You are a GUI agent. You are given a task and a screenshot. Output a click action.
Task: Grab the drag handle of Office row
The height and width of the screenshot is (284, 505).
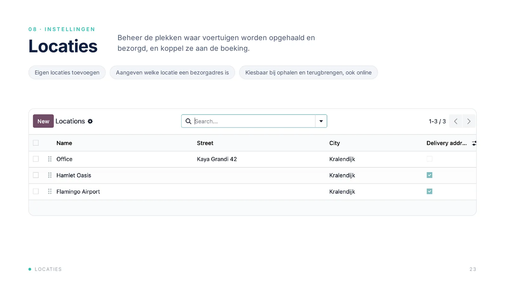tap(50, 159)
